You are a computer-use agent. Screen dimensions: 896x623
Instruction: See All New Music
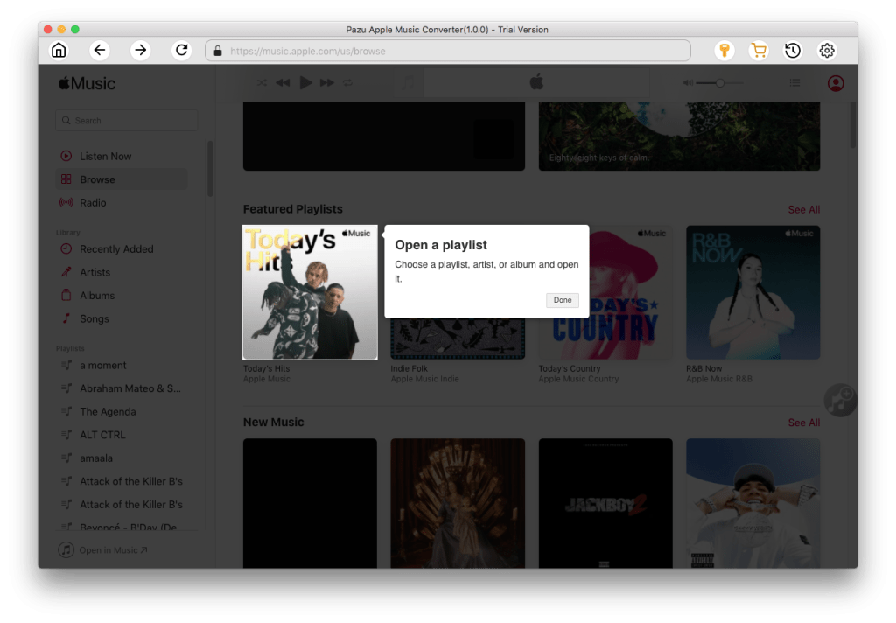point(803,423)
